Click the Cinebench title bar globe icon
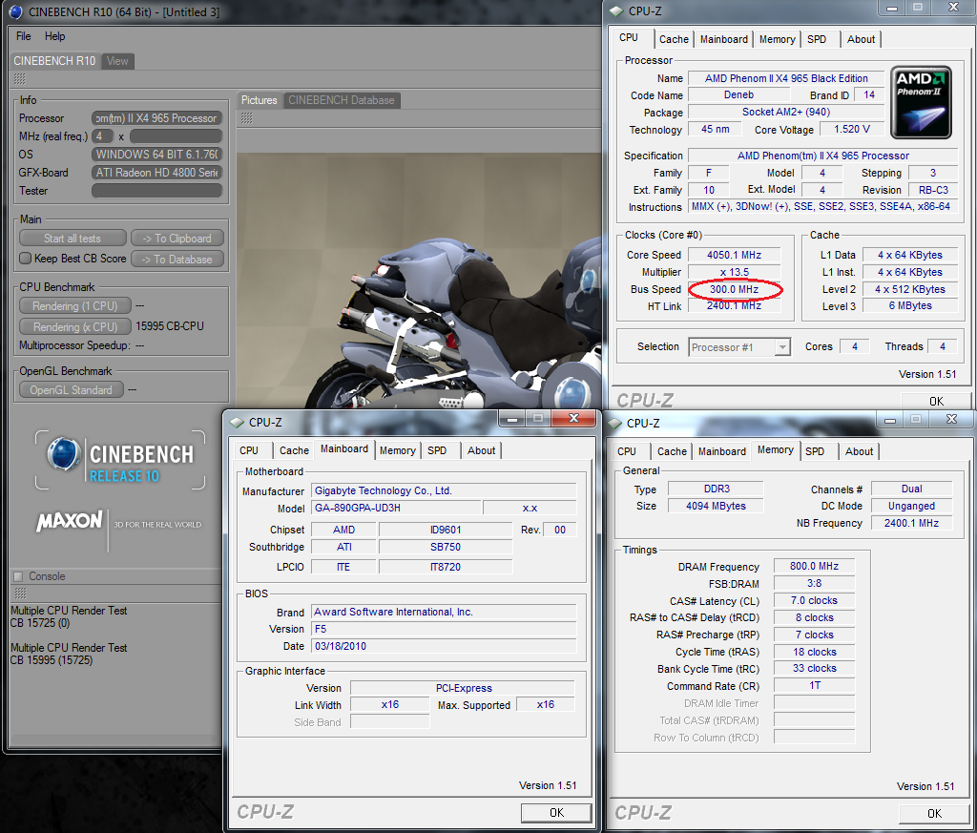The width and height of the screenshot is (977, 833). point(16,11)
